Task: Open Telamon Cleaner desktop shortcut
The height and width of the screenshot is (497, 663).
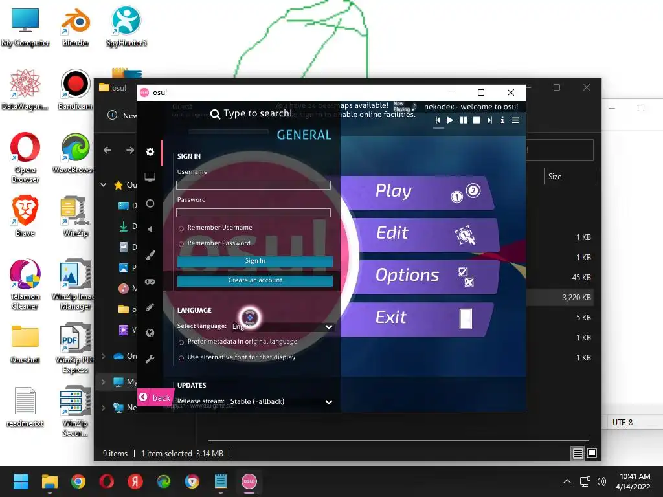Action: [x=25, y=284]
